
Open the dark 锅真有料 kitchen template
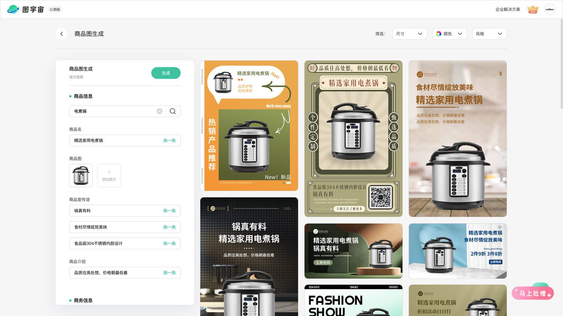point(249,257)
